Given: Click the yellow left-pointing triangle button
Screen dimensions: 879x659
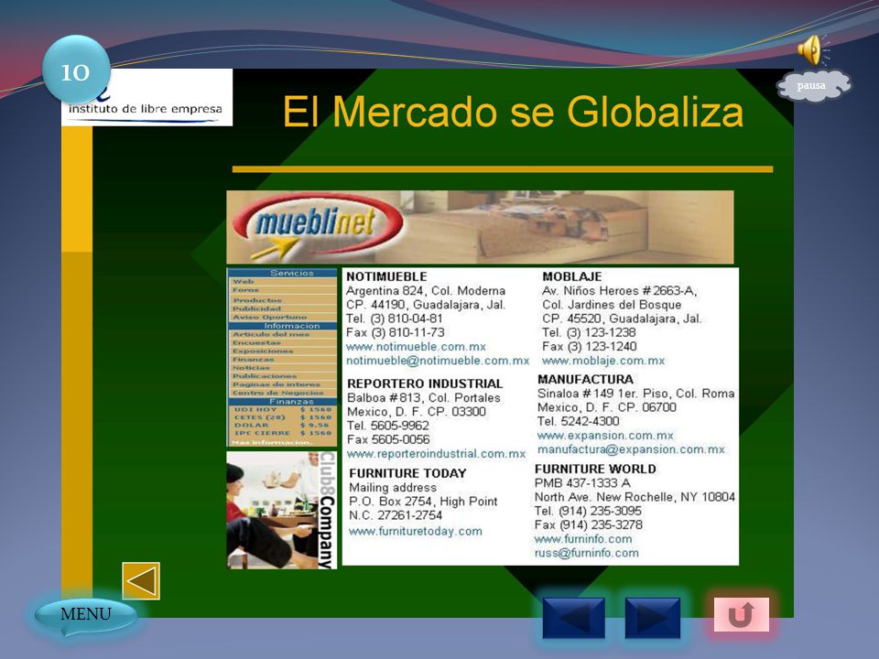Looking at the screenshot, I should point(141,581).
